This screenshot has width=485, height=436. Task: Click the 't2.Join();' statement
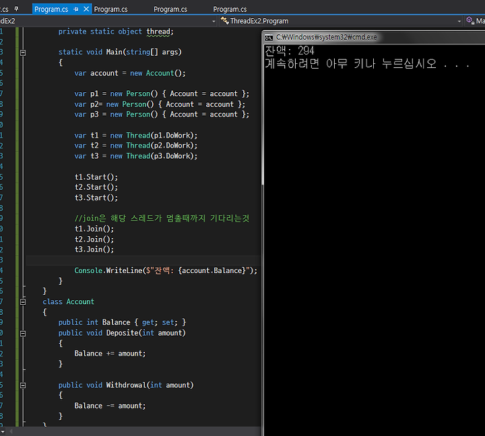tap(94, 240)
